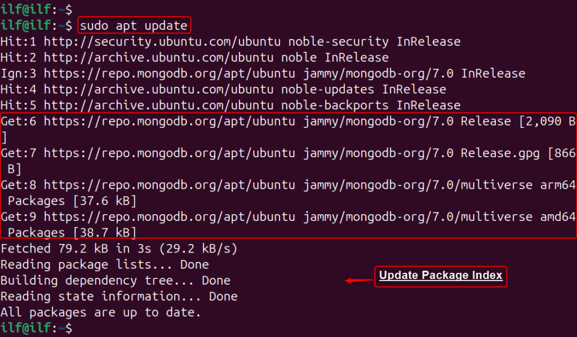Click the Update Package Index label
Screen dimensions: 577x337
tap(441, 276)
